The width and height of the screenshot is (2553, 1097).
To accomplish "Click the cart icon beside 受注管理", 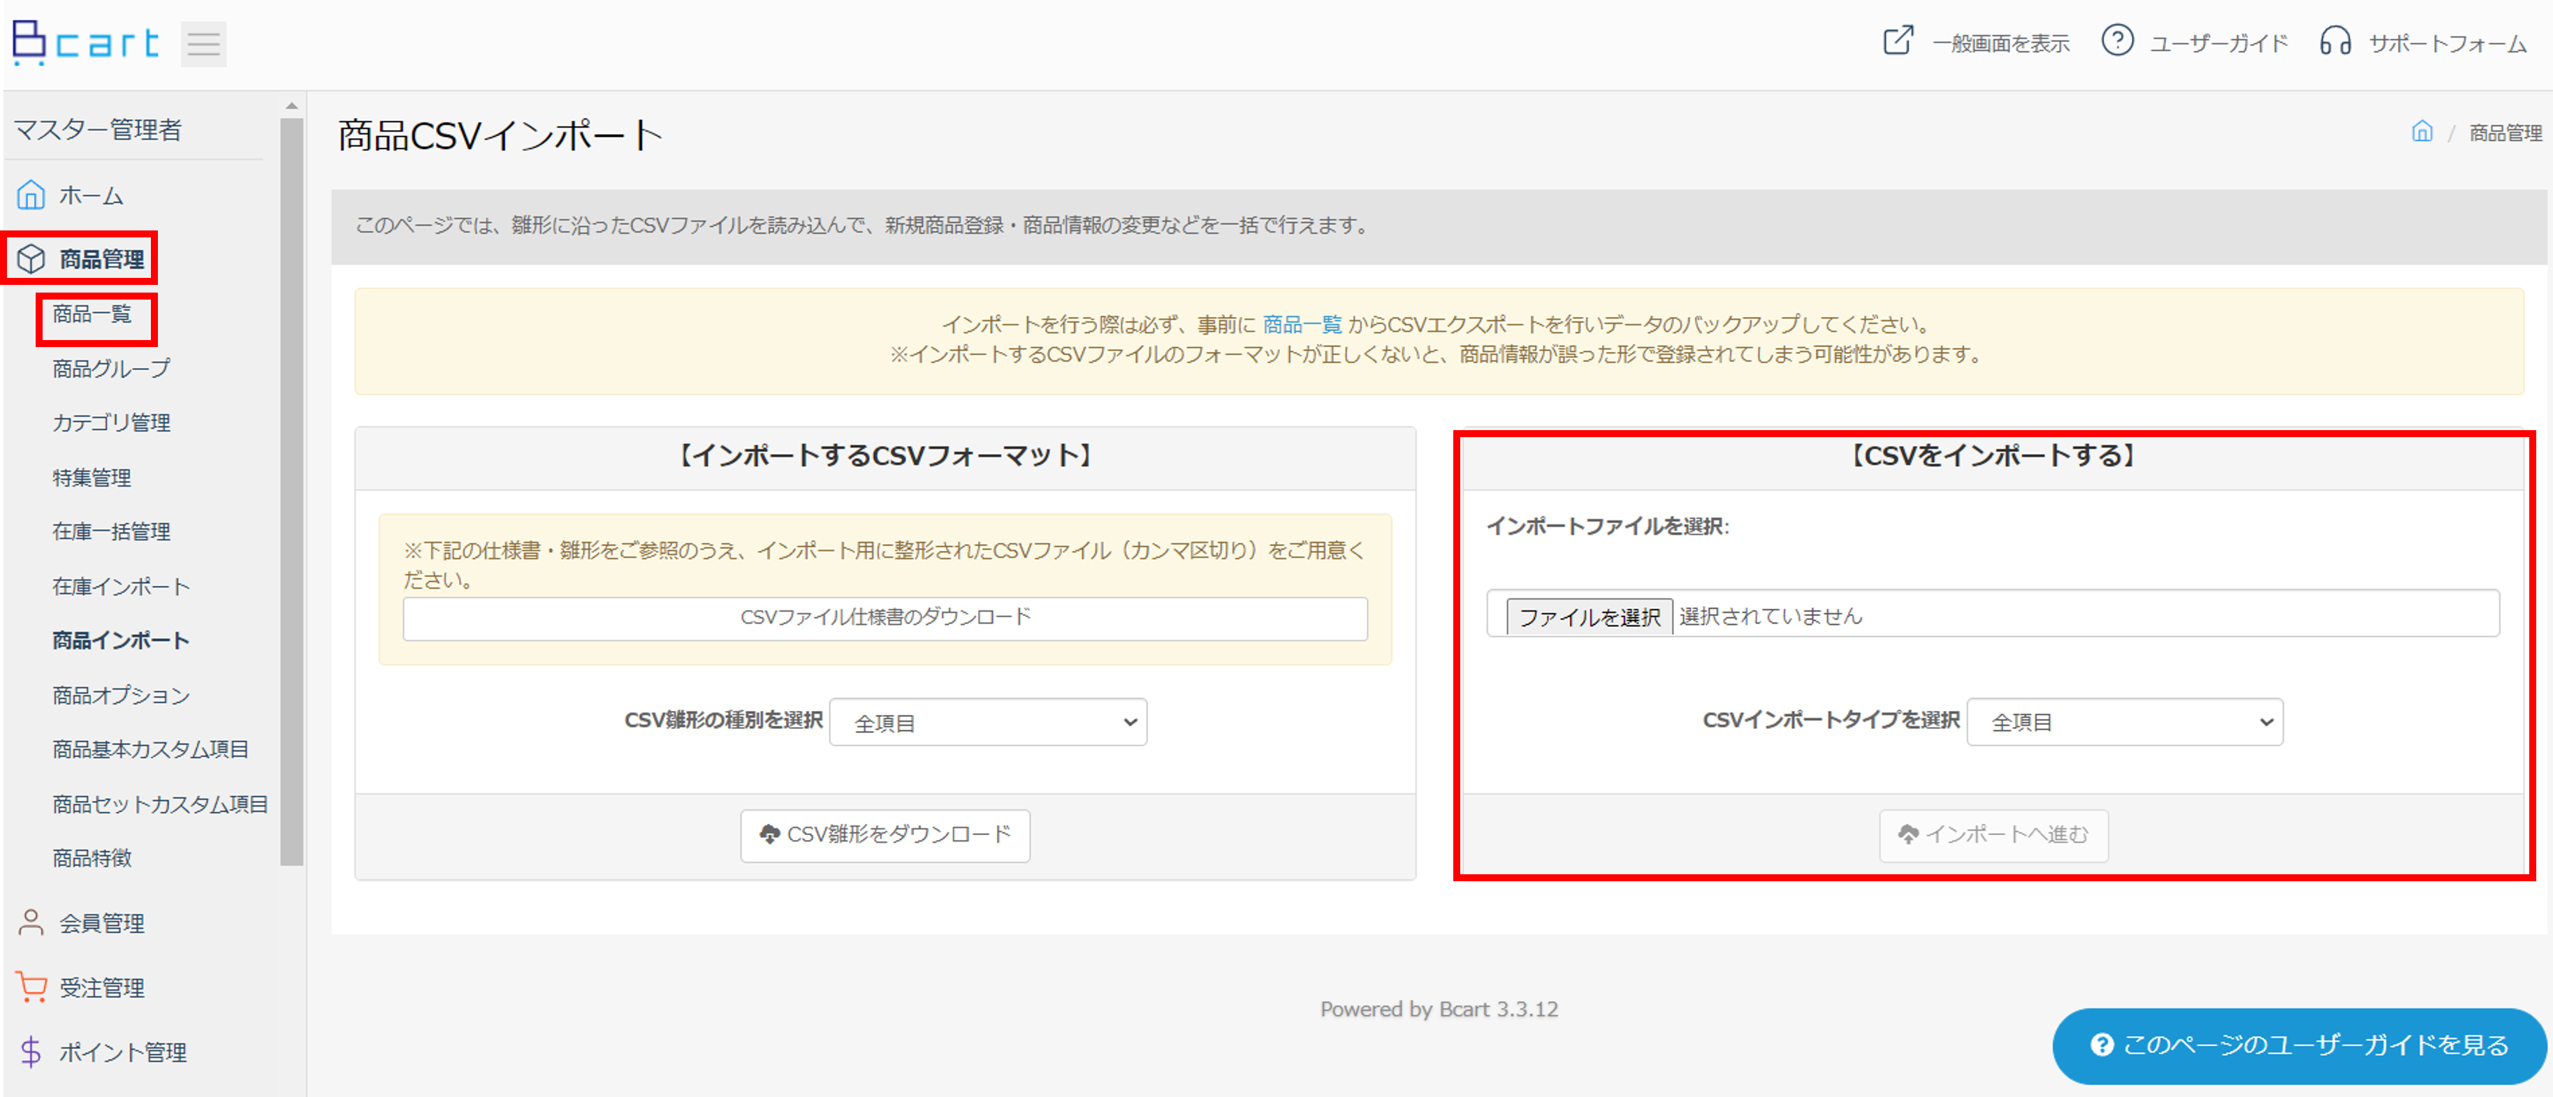I will [x=31, y=987].
